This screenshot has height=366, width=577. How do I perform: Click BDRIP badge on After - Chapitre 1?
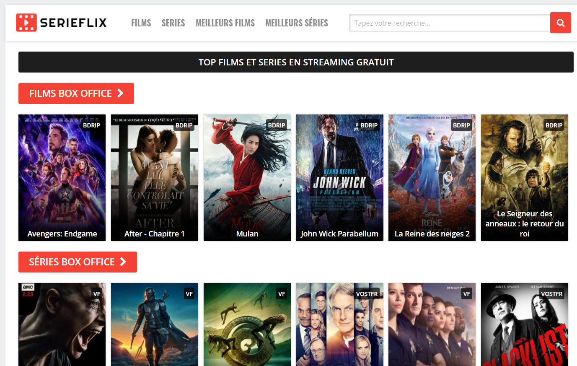pyautogui.click(x=184, y=125)
